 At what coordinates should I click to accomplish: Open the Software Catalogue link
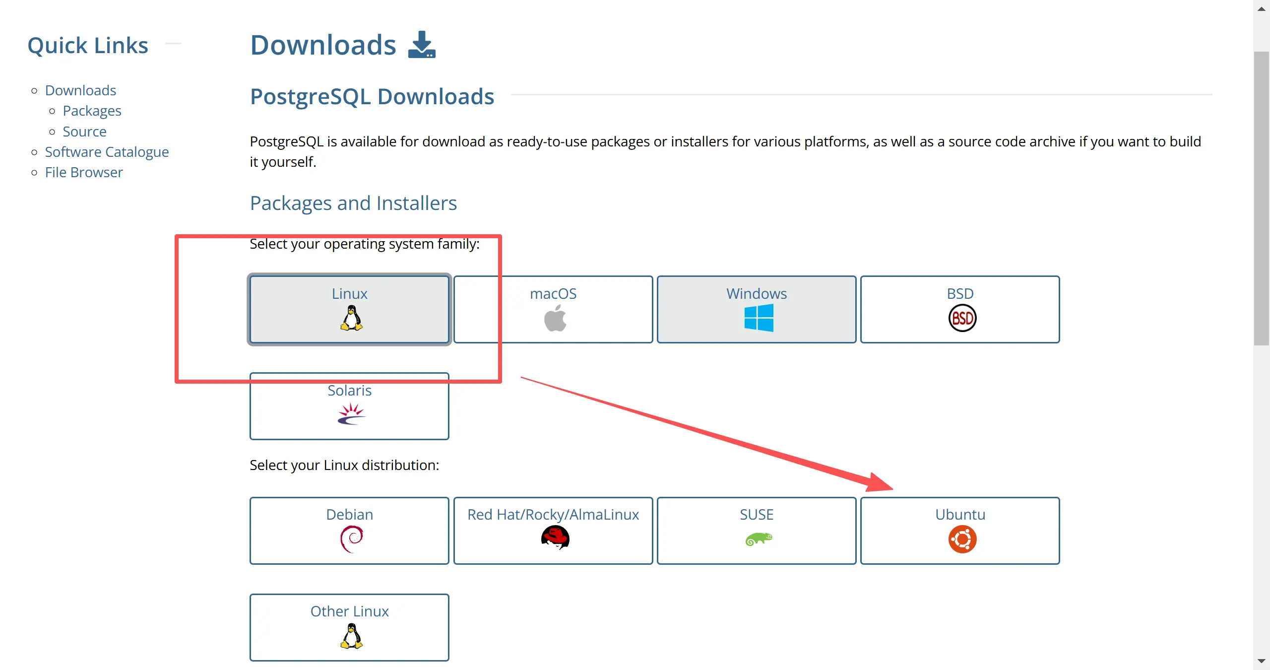pos(107,152)
